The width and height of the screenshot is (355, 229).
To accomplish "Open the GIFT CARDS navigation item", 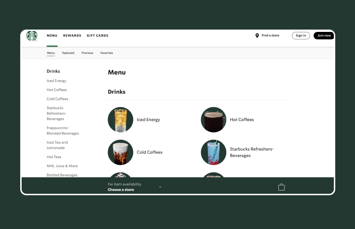I will point(97,36).
